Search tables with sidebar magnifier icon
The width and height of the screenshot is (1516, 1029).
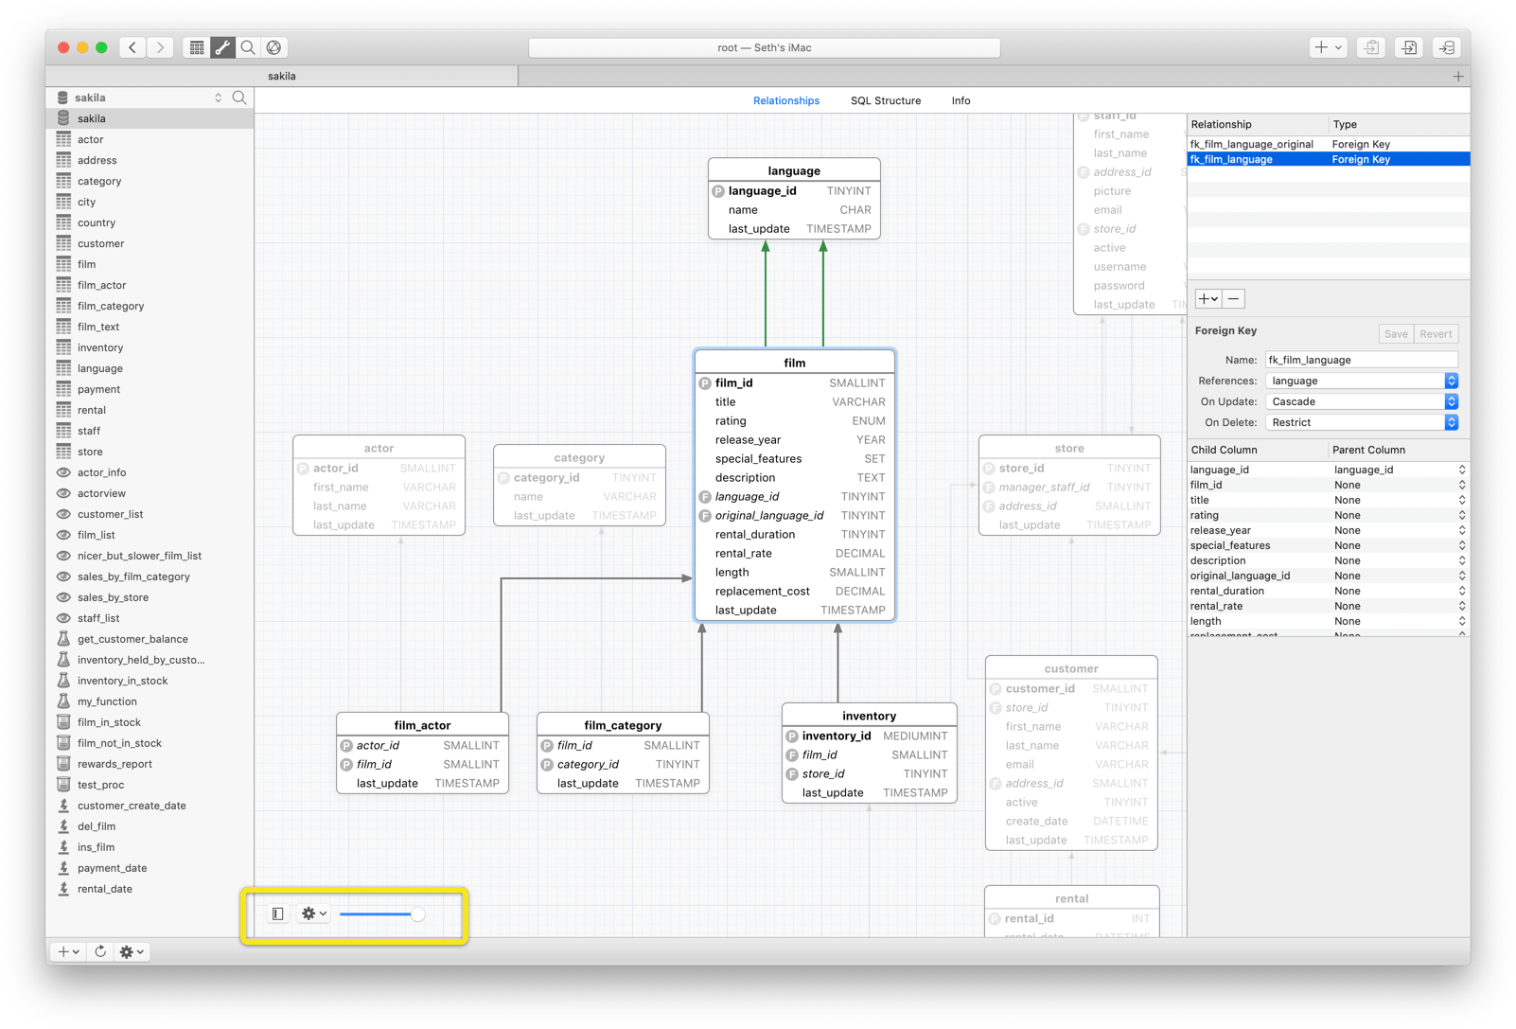[x=239, y=98]
